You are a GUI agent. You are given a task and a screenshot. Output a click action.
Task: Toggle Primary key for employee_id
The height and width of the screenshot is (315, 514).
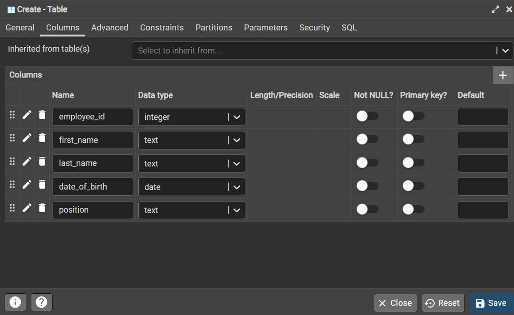(414, 116)
